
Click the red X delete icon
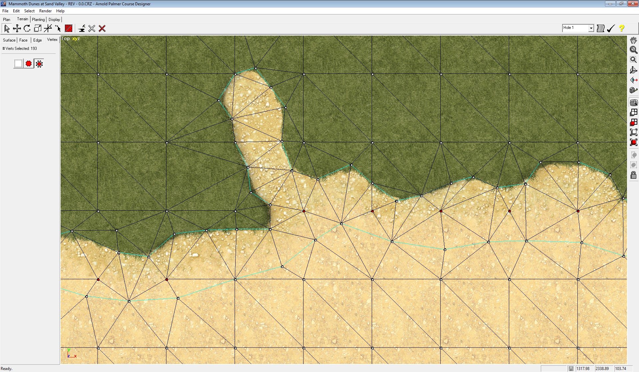102,29
